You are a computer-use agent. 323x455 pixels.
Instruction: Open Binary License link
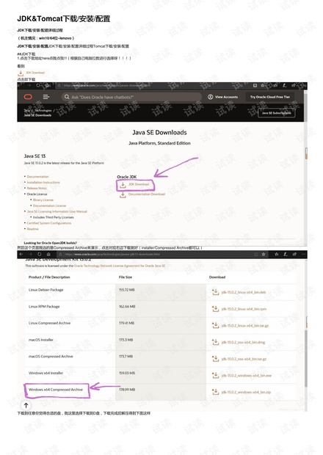[43, 200]
